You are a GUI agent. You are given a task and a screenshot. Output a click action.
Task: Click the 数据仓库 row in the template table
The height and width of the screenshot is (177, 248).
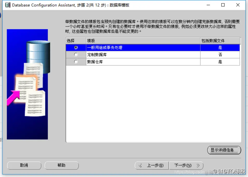tap(117, 62)
